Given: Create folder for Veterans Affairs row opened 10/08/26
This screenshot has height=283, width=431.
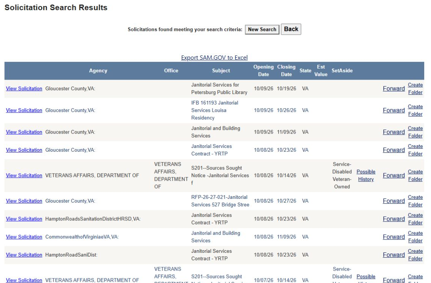Looking at the screenshot, I should (x=415, y=175).
